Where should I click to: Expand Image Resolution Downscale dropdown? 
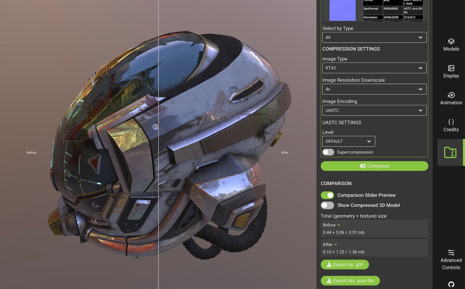click(x=374, y=89)
